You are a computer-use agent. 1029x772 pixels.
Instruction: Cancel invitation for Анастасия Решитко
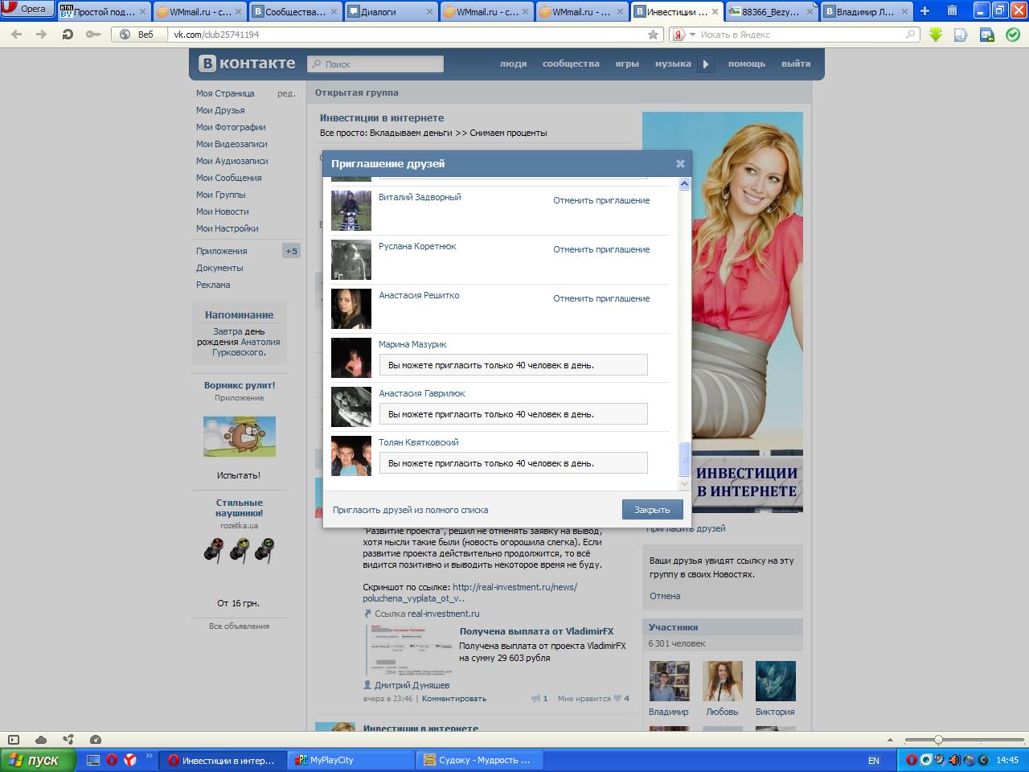coord(601,298)
